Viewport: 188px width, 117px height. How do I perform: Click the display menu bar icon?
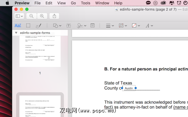pyautogui.click(x=171, y=3)
